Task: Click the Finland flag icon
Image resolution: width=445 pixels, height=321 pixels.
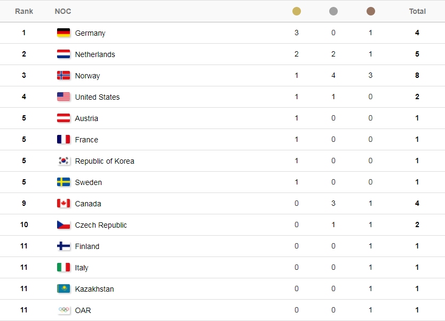Action: [x=63, y=246]
